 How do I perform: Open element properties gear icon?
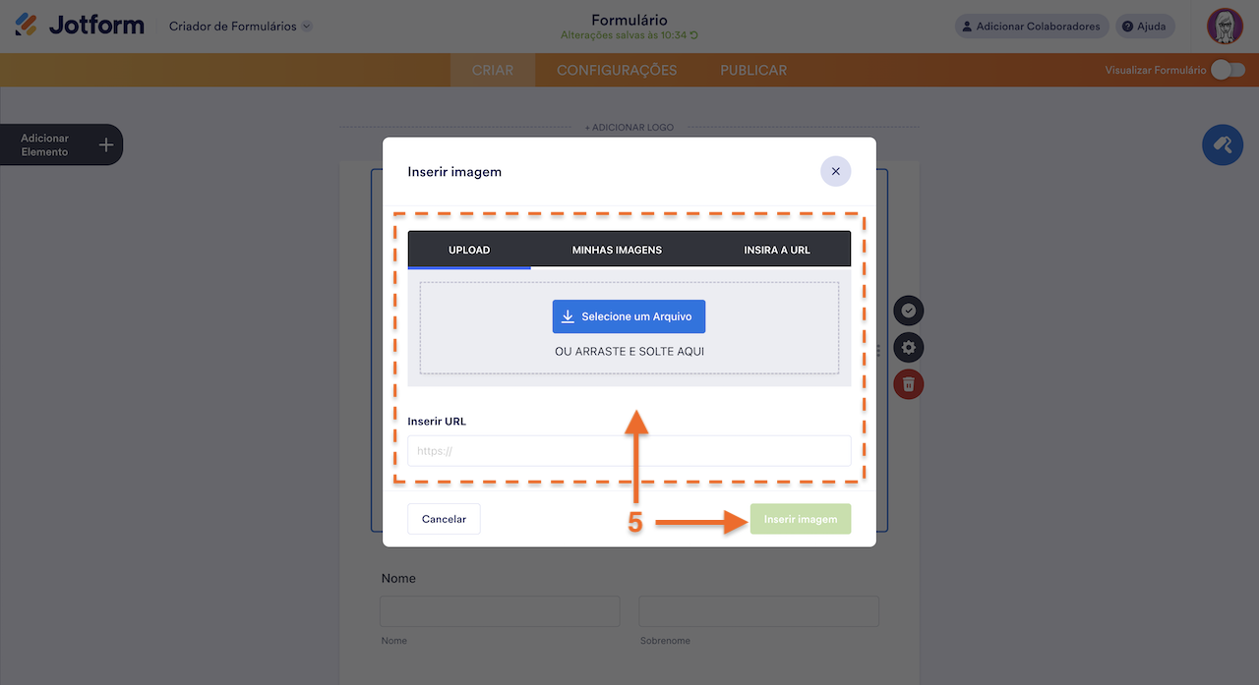coord(908,347)
